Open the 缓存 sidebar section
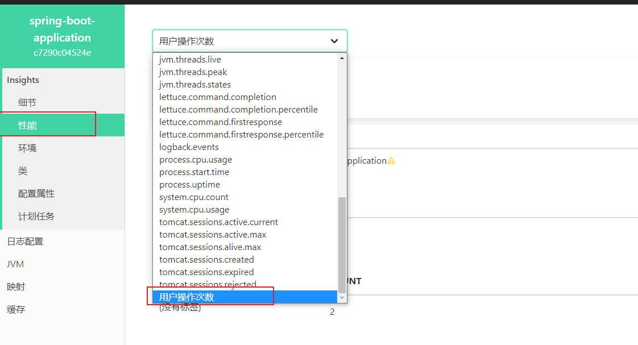The height and width of the screenshot is (345, 638). coord(16,310)
